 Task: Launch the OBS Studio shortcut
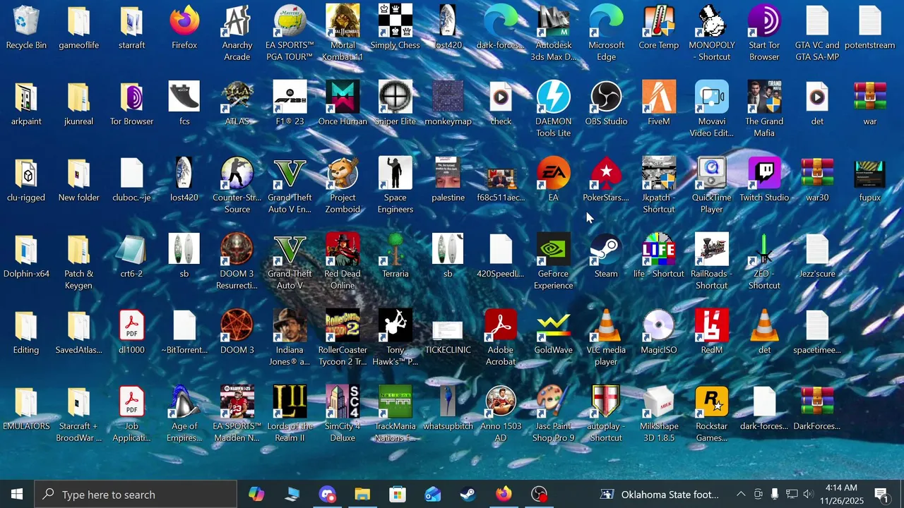(606, 104)
